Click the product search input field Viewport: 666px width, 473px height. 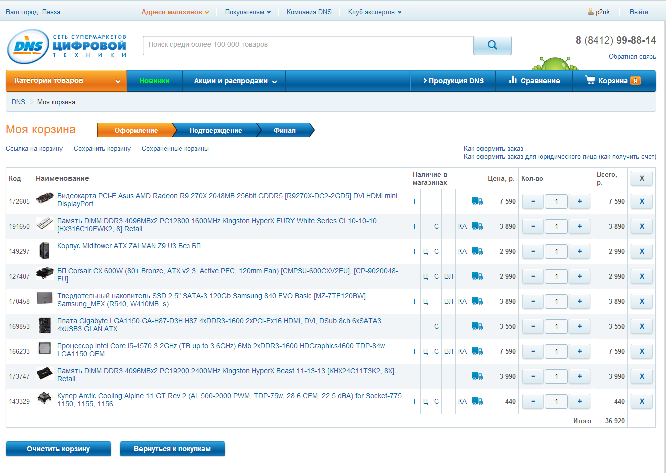[x=308, y=45]
